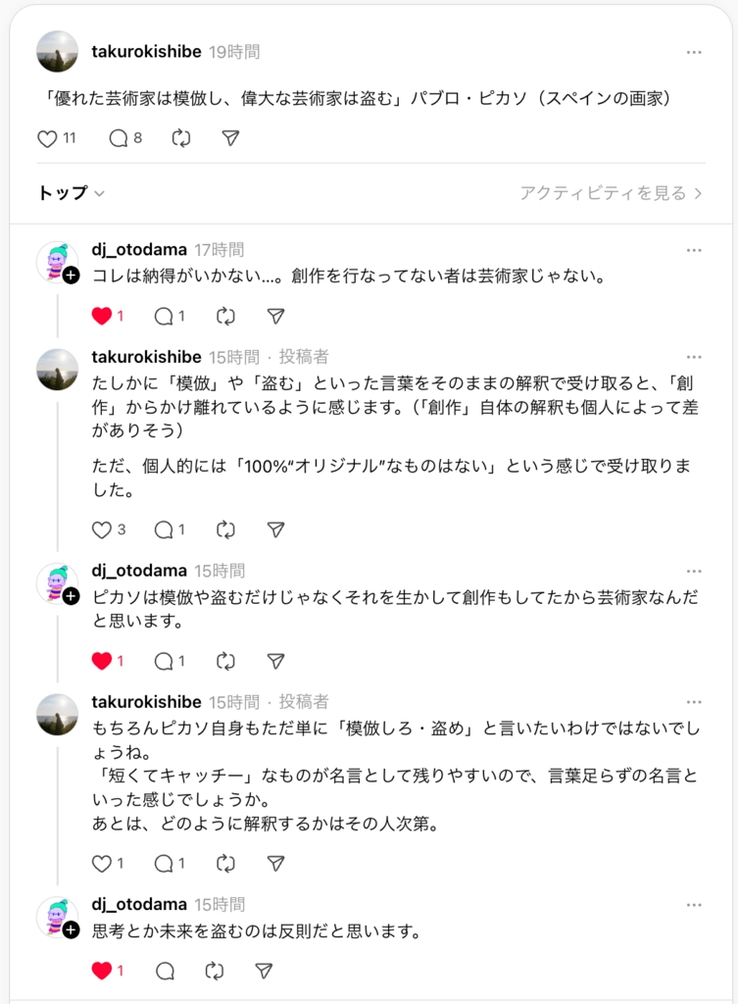The width and height of the screenshot is (738, 1004).
Task: Open more options on dj_otodama's first reply
Action: click(x=694, y=251)
